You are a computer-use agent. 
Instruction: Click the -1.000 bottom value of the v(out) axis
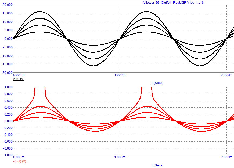[8, 155]
